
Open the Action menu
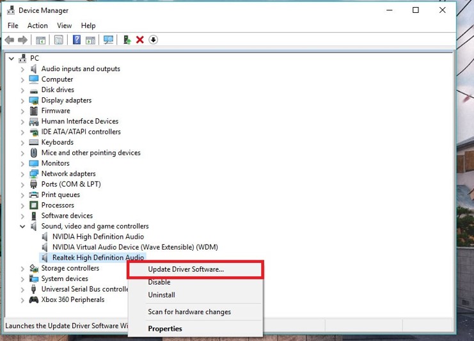(38, 26)
